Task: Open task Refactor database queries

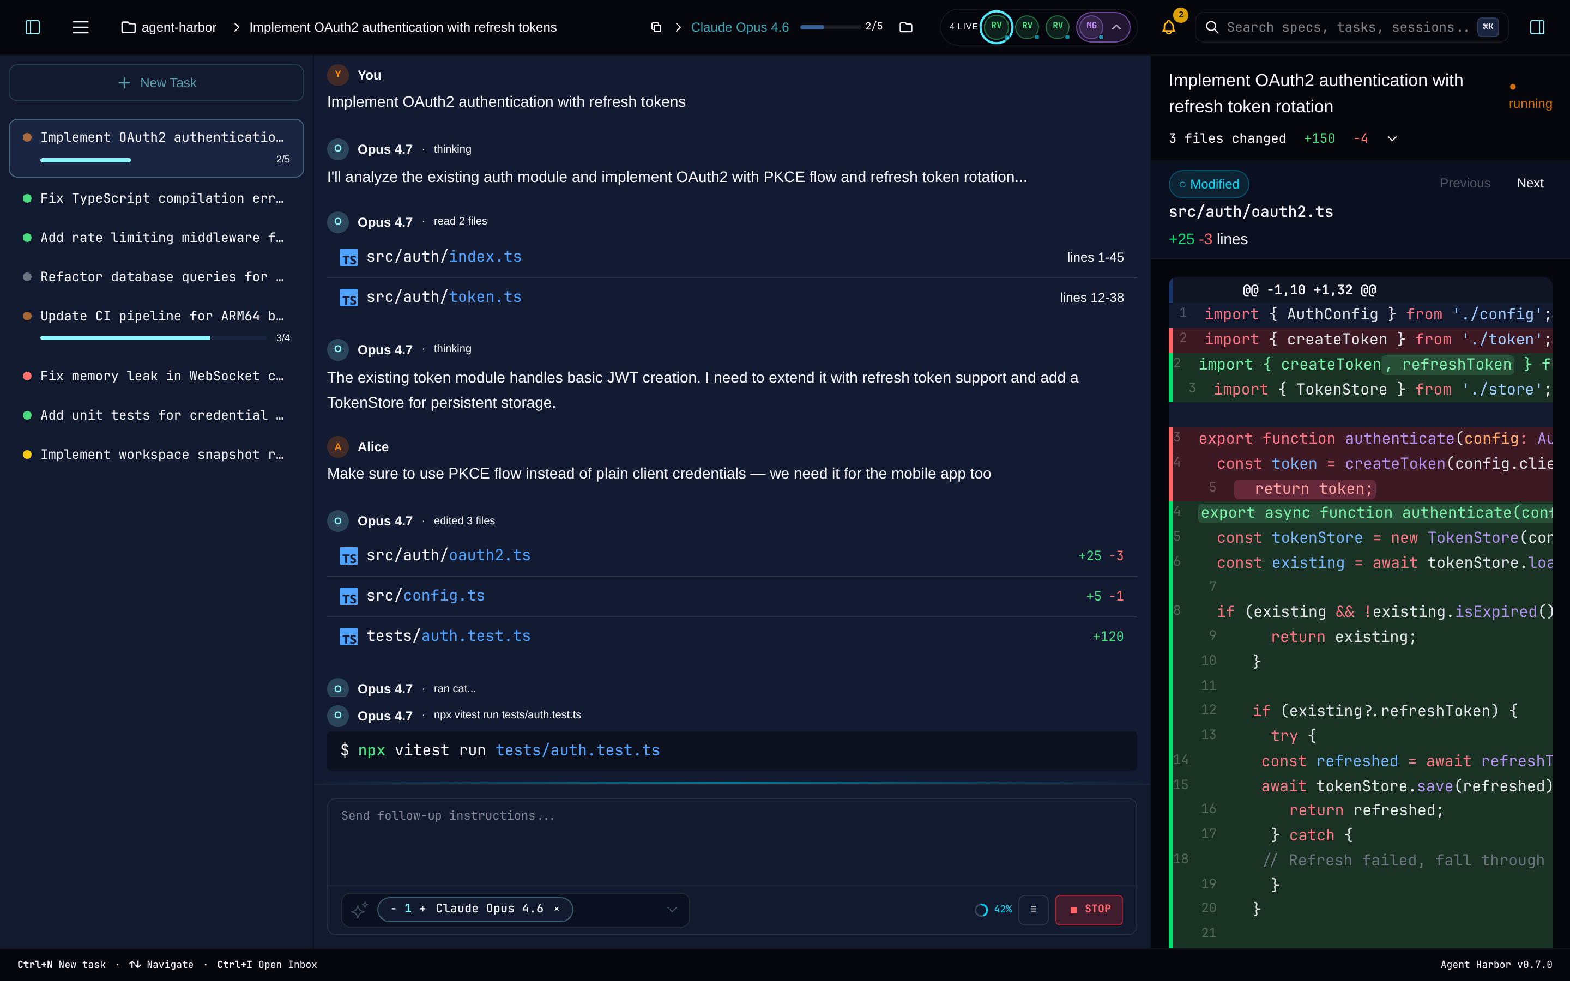Action: coord(156,277)
